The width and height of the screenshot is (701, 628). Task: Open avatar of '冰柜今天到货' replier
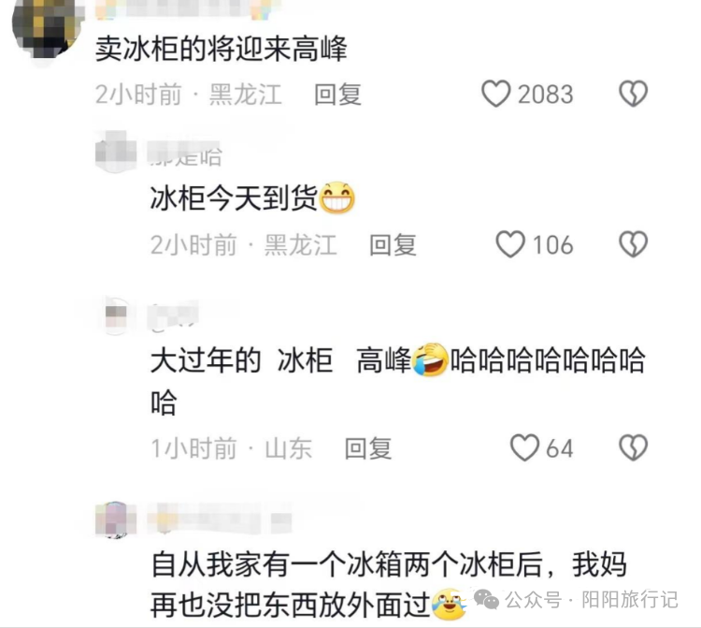(116, 152)
